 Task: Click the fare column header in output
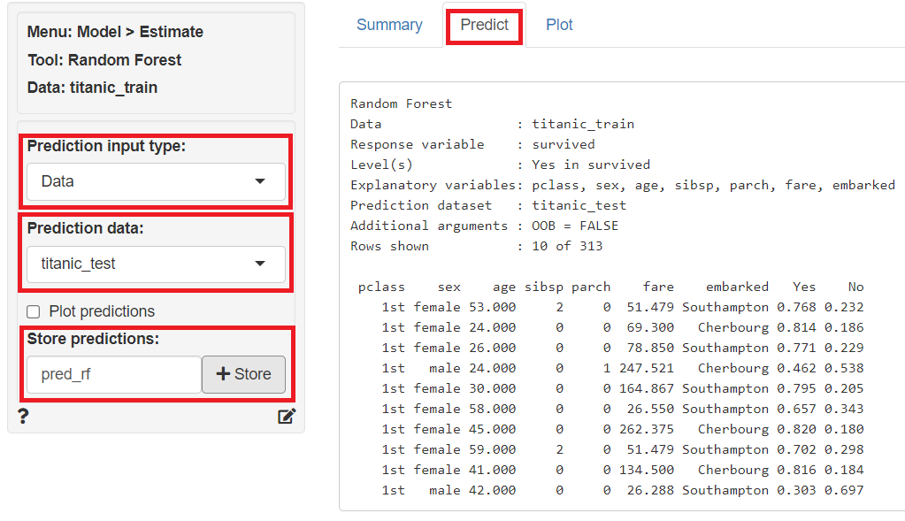coord(658,287)
